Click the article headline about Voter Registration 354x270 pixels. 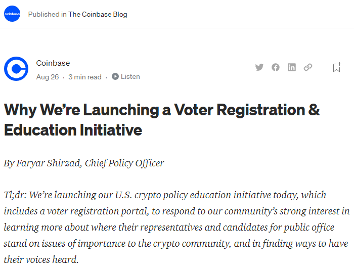162,120
